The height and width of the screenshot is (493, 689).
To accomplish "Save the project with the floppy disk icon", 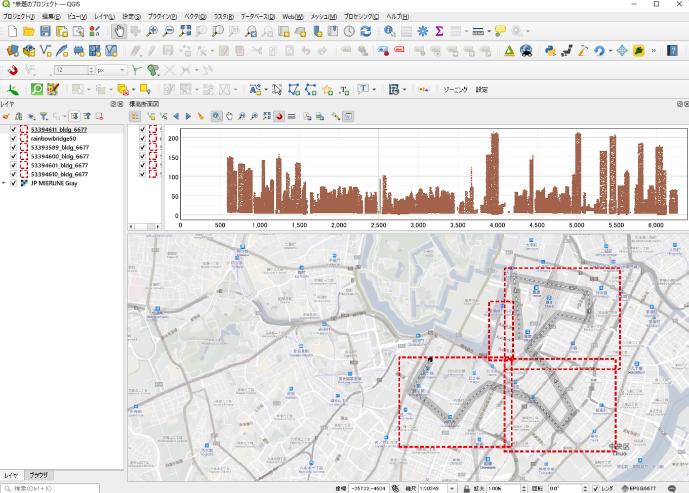I will tap(45, 31).
